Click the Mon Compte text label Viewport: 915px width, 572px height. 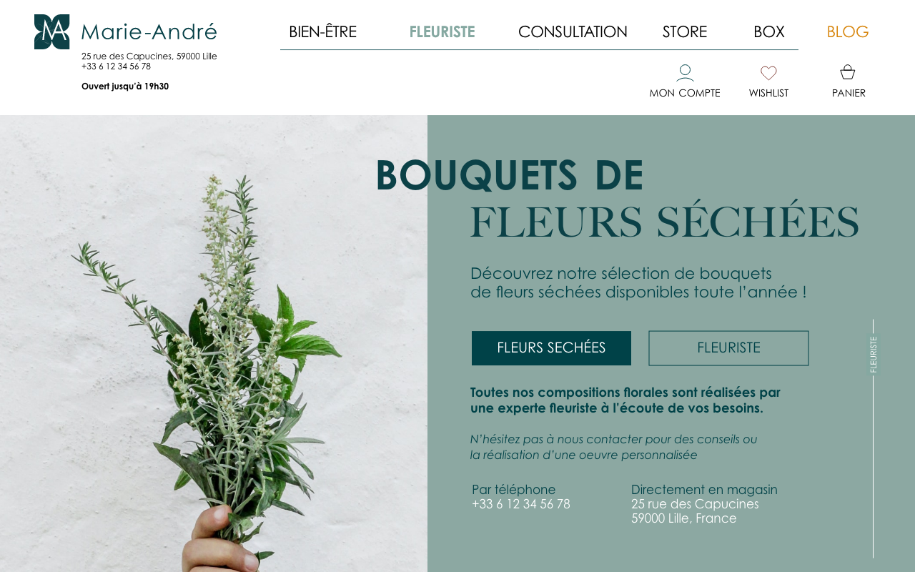point(685,93)
